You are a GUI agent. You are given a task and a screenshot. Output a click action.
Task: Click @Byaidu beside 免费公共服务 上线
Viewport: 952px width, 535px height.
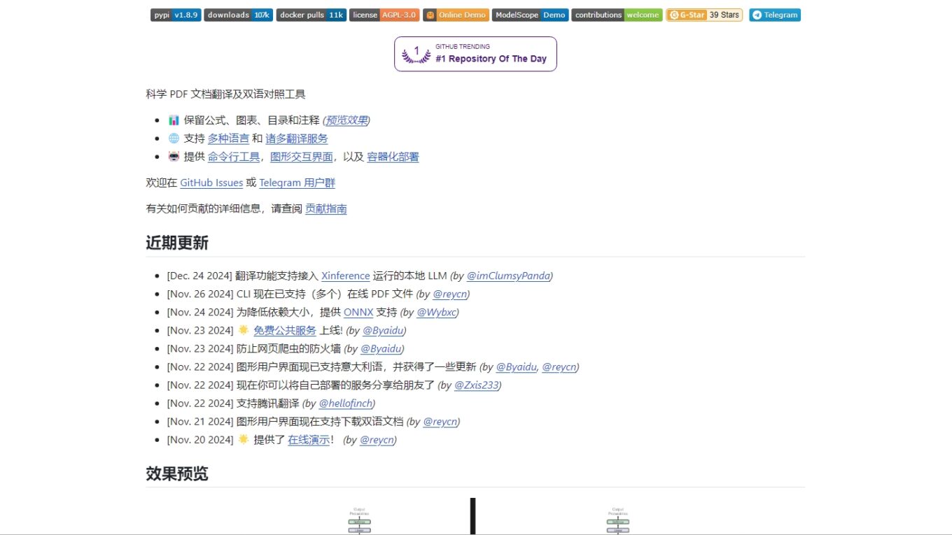pyautogui.click(x=383, y=330)
